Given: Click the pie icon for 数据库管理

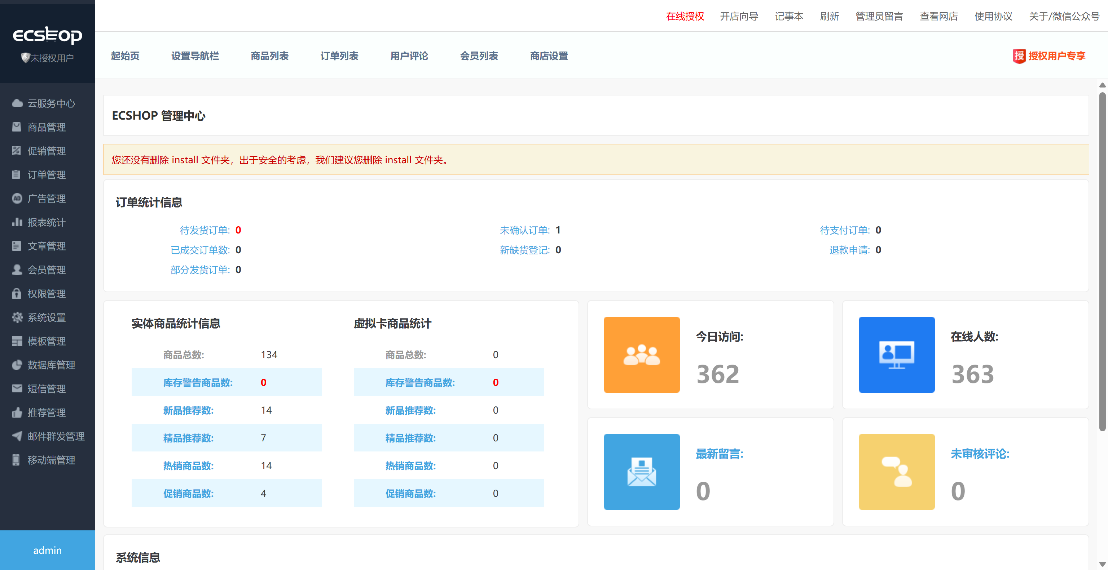Looking at the screenshot, I should (17, 365).
